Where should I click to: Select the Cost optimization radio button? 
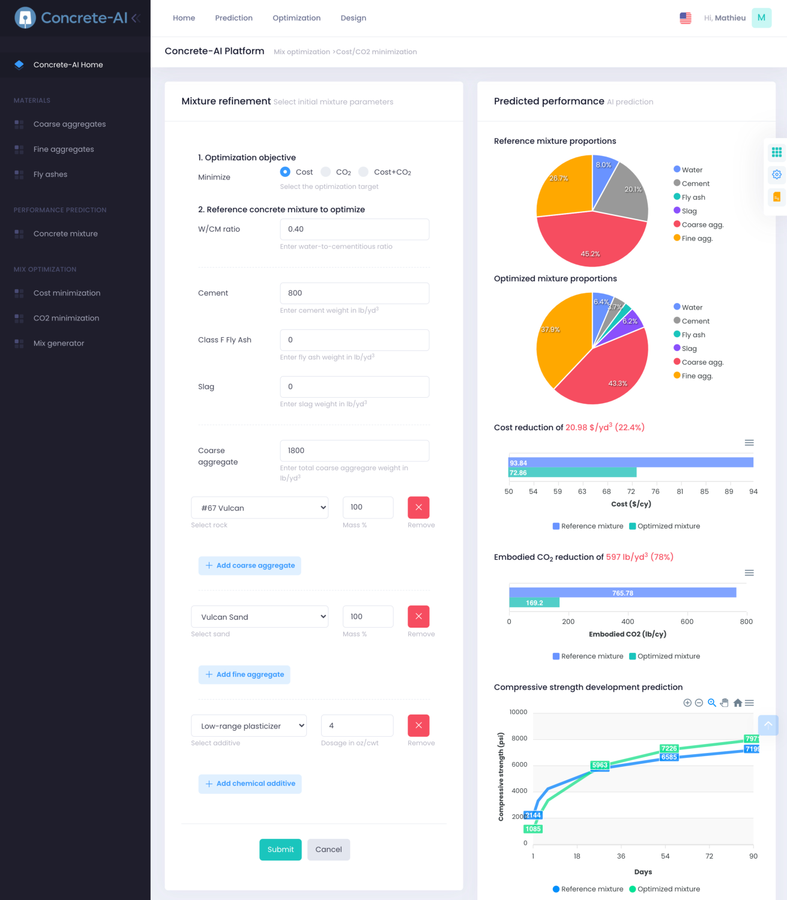pyautogui.click(x=285, y=172)
